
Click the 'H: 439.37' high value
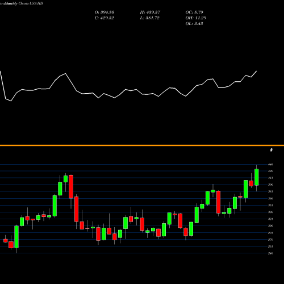[x=150, y=12]
